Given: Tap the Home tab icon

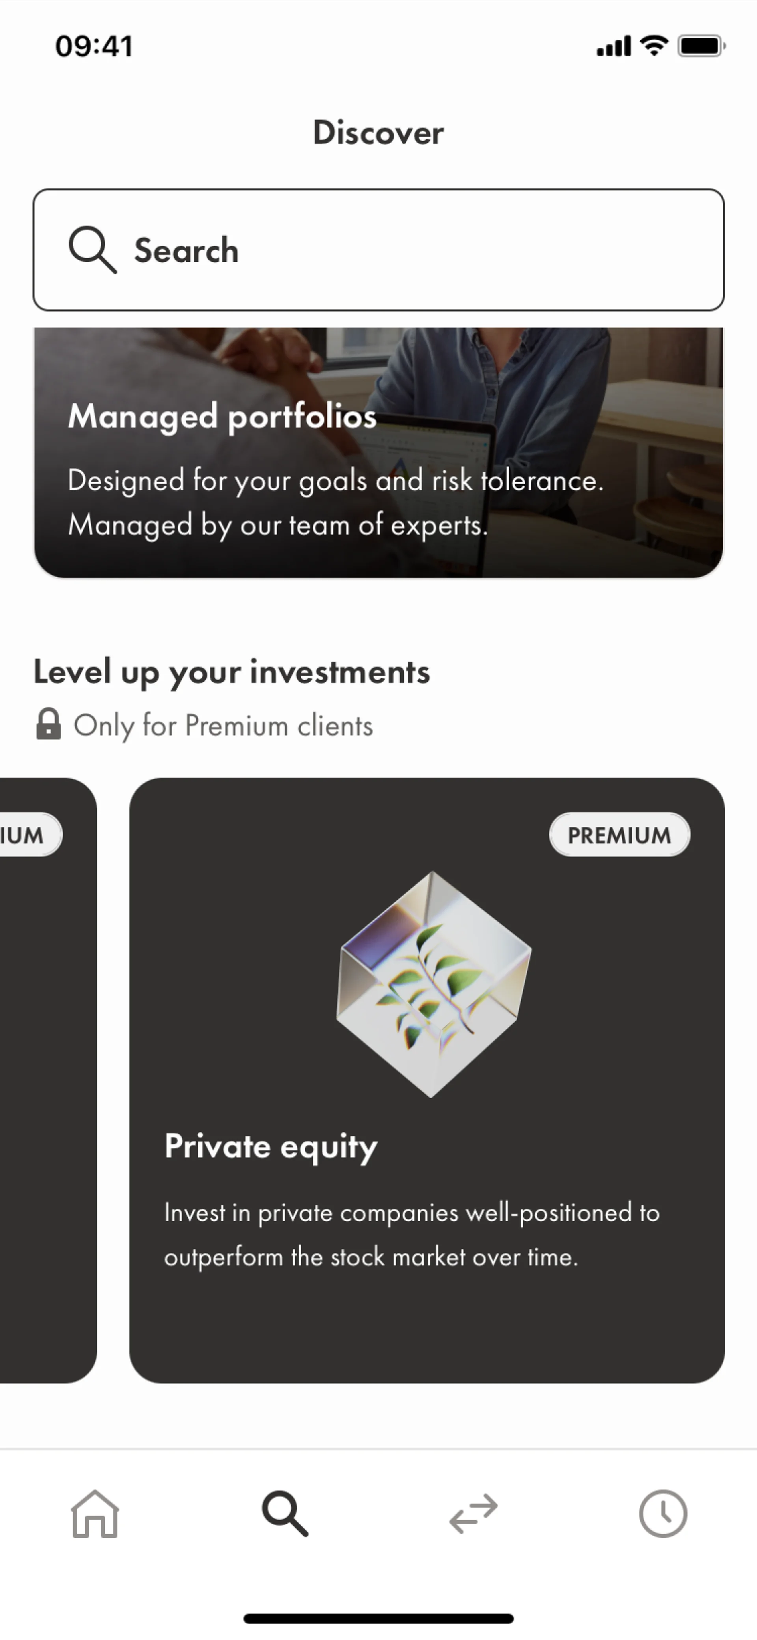Looking at the screenshot, I should 95,1514.
